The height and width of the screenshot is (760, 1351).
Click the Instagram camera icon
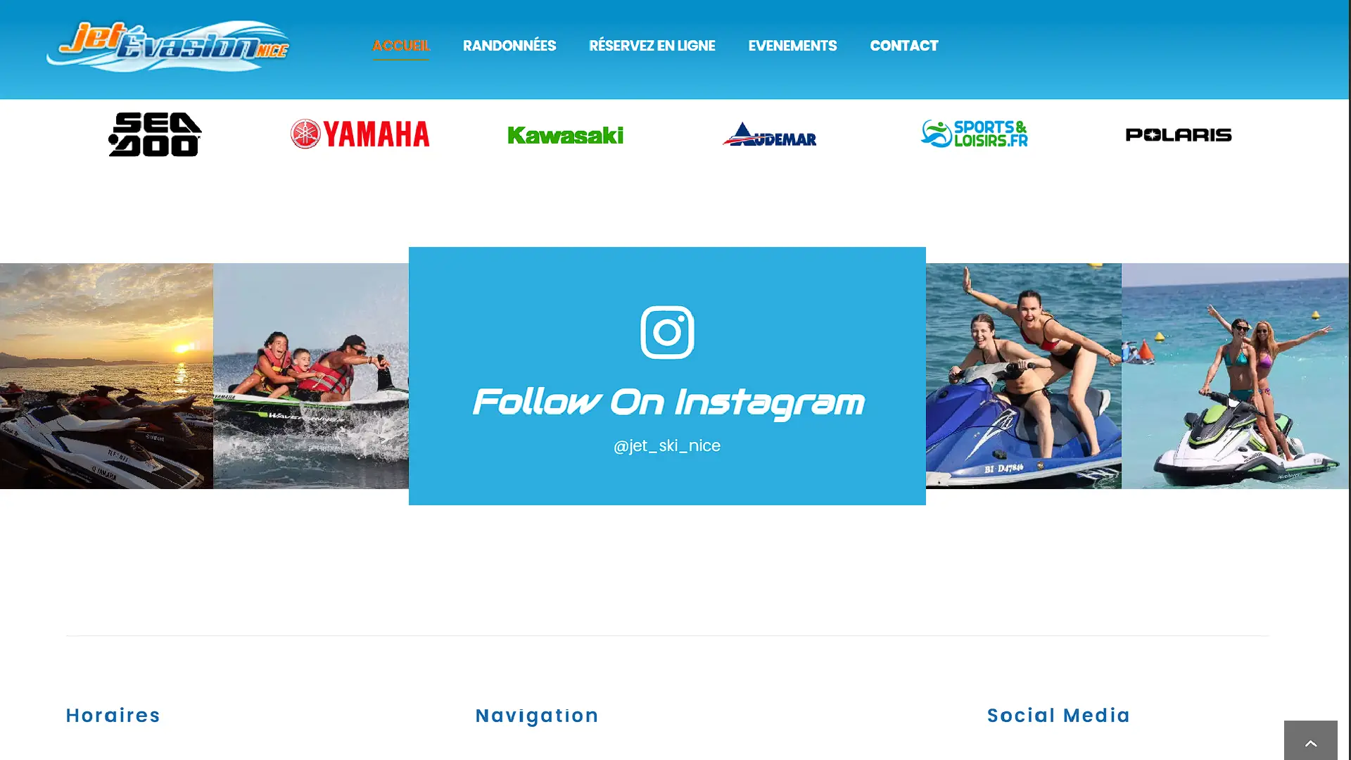click(x=667, y=332)
